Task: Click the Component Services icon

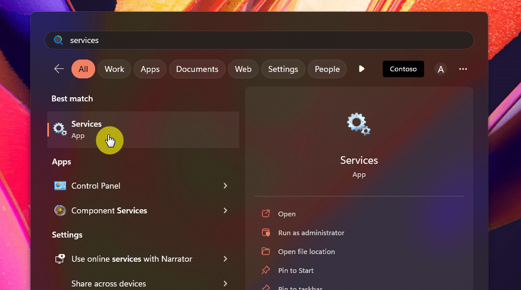Action: (x=60, y=210)
